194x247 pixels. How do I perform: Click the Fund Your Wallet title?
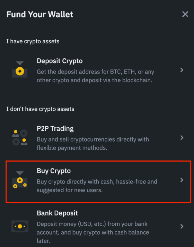coord(40,14)
